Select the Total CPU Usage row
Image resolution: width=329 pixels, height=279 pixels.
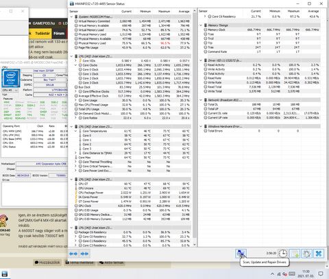(133, 109)
